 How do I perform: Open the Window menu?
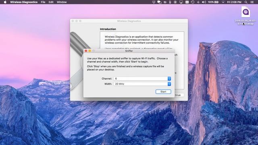click(62, 2)
